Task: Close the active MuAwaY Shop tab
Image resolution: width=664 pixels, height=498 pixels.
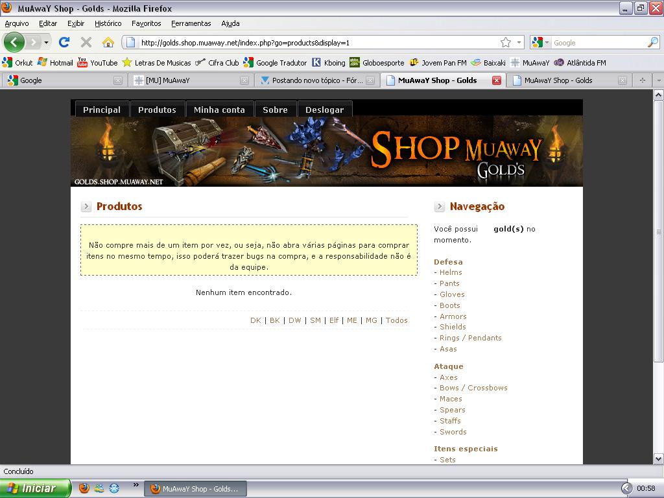Action: tap(497, 80)
